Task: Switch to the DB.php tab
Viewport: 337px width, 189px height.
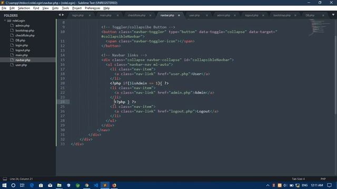Action: 310,15
